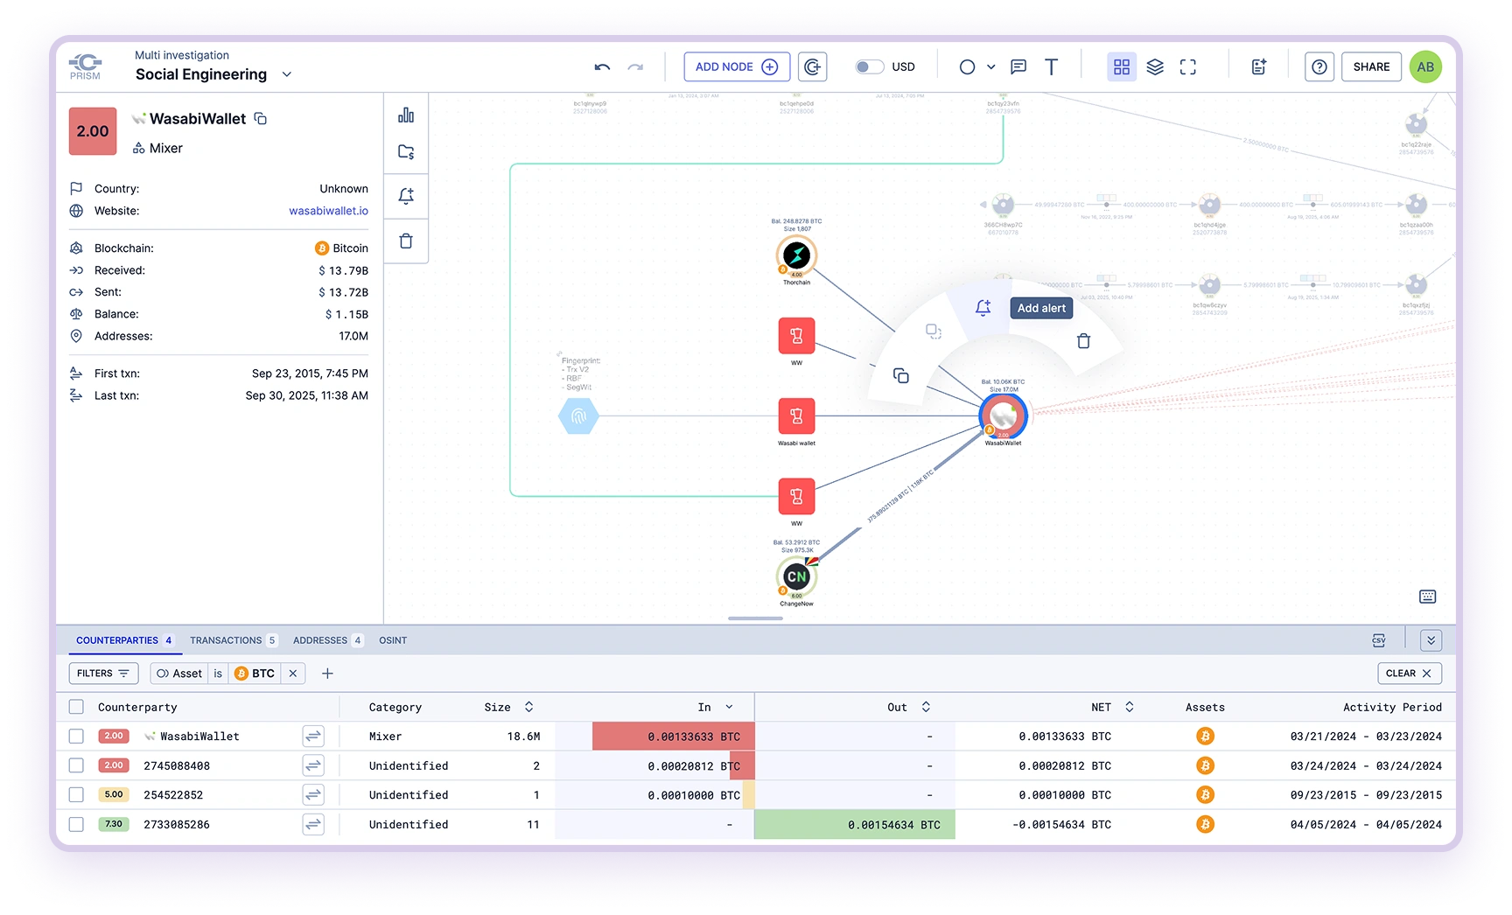The height and width of the screenshot is (915, 1512).
Task: Click the ADD NODE button
Action: (x=736, y=67)
